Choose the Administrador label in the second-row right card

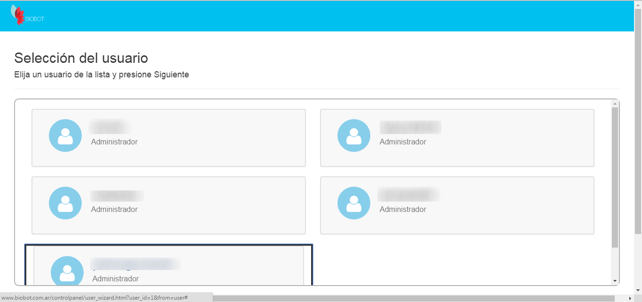point(403,209)
